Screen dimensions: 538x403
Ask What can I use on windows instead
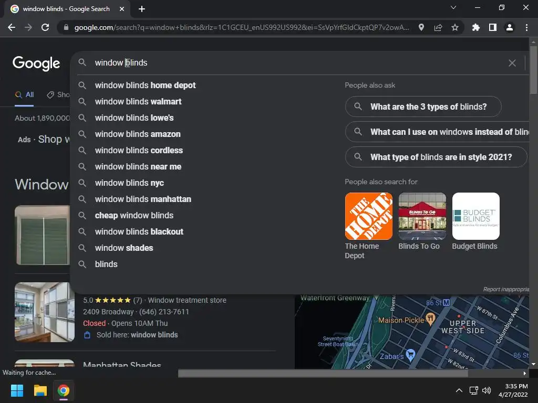[437, 132]
